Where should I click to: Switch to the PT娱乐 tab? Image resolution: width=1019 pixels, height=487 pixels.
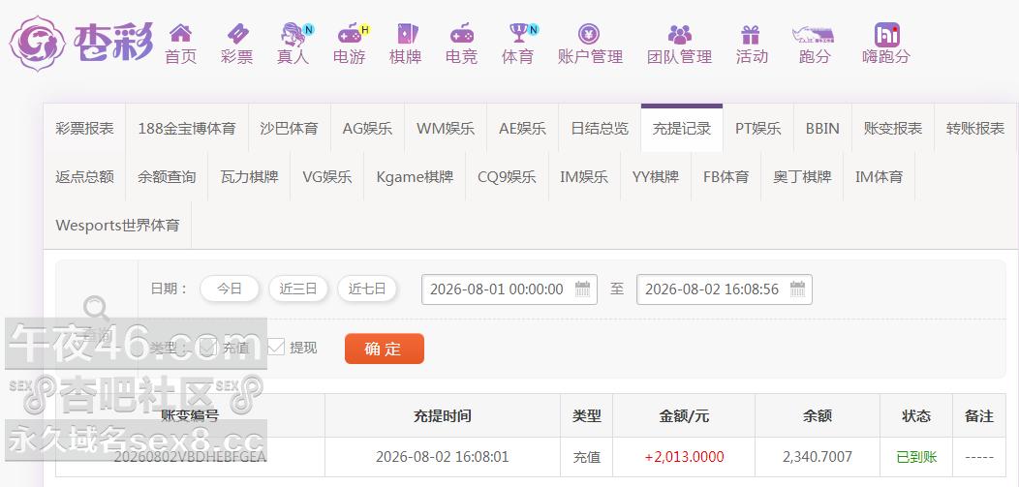tap(758, 129)
